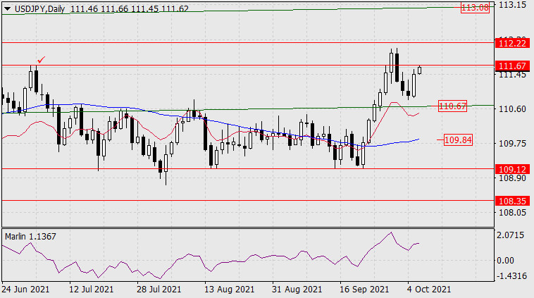This screenshot has width=534, height=298.
Task: Click the 111.45 price axis value
Action: pos(512,75)
